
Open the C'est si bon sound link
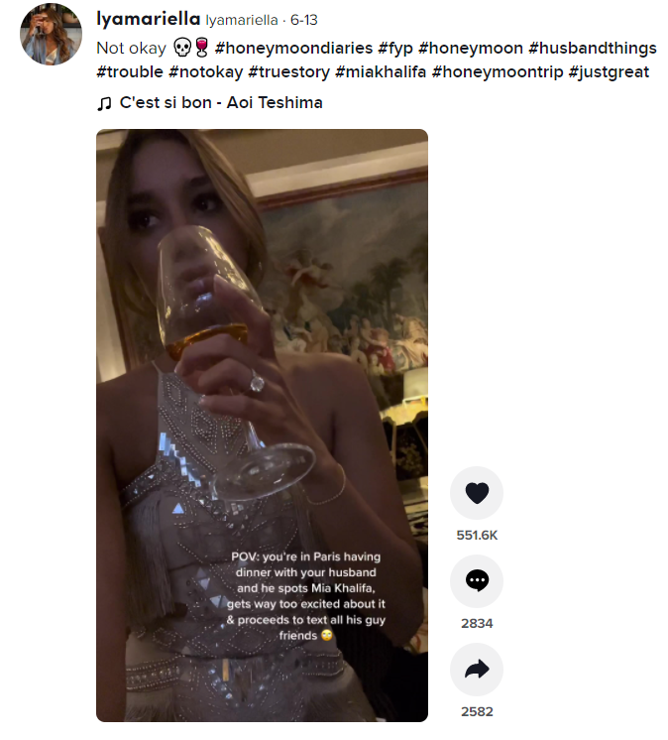point(221,103)
